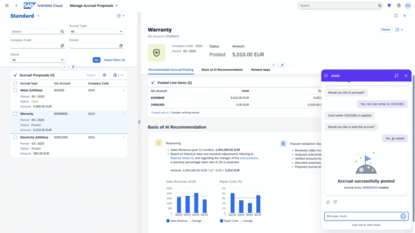Image resolution: width=415 pixels, height=233 pixels.
Task: Send message to Joule
Action: point(403,216)
